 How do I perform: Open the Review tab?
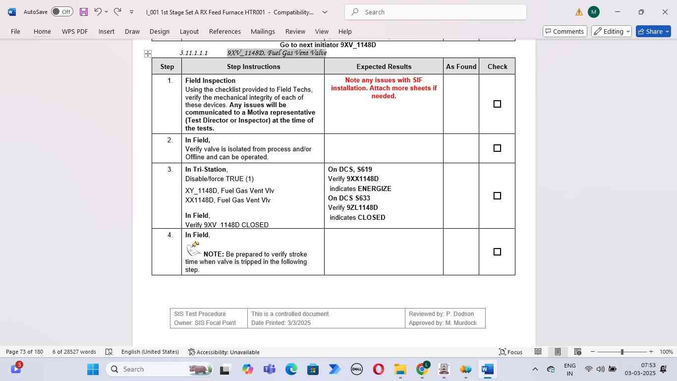[295, 31]
